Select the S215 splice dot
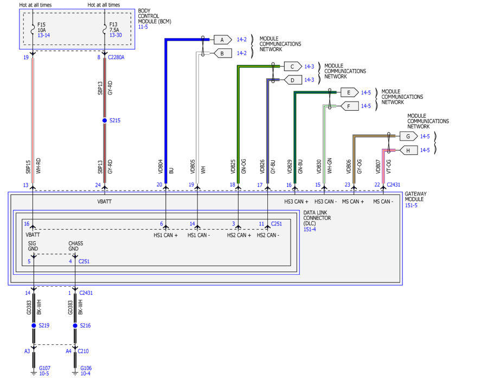Screen dimensions: 488x378 (105, 121)
